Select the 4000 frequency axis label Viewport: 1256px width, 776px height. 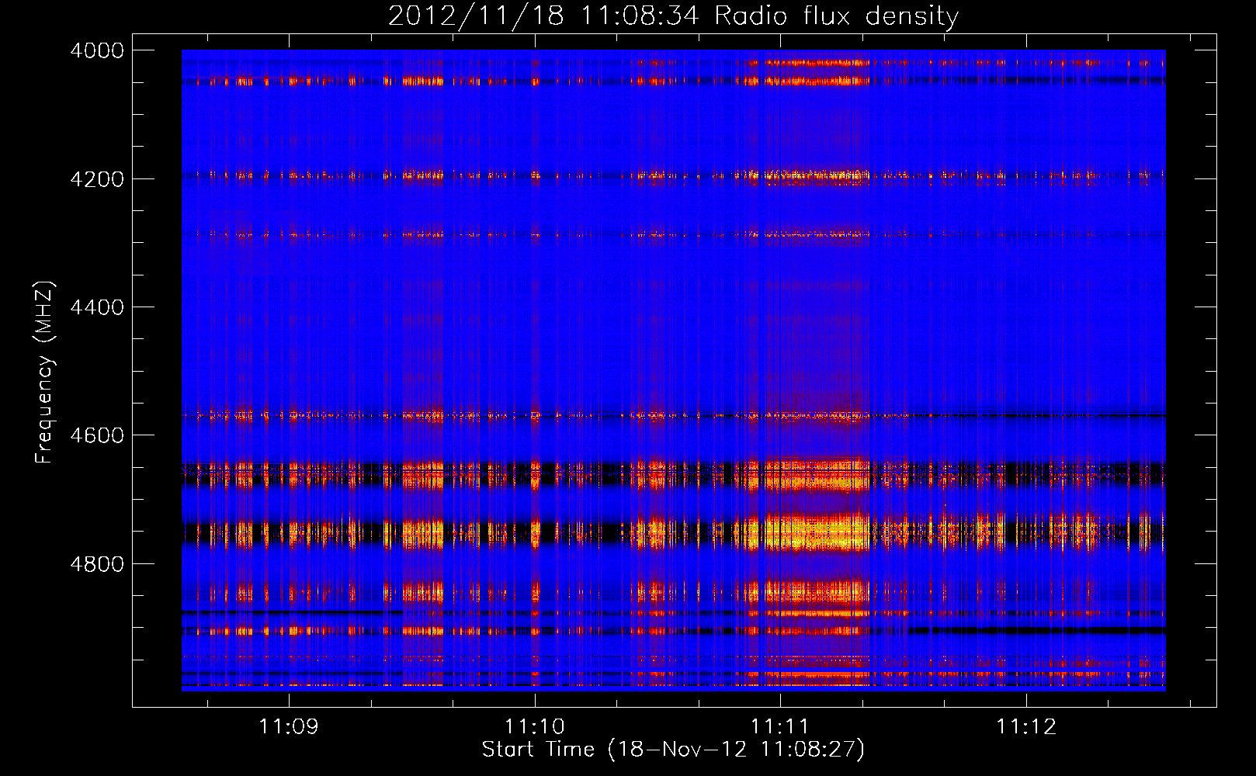point(97,50)
